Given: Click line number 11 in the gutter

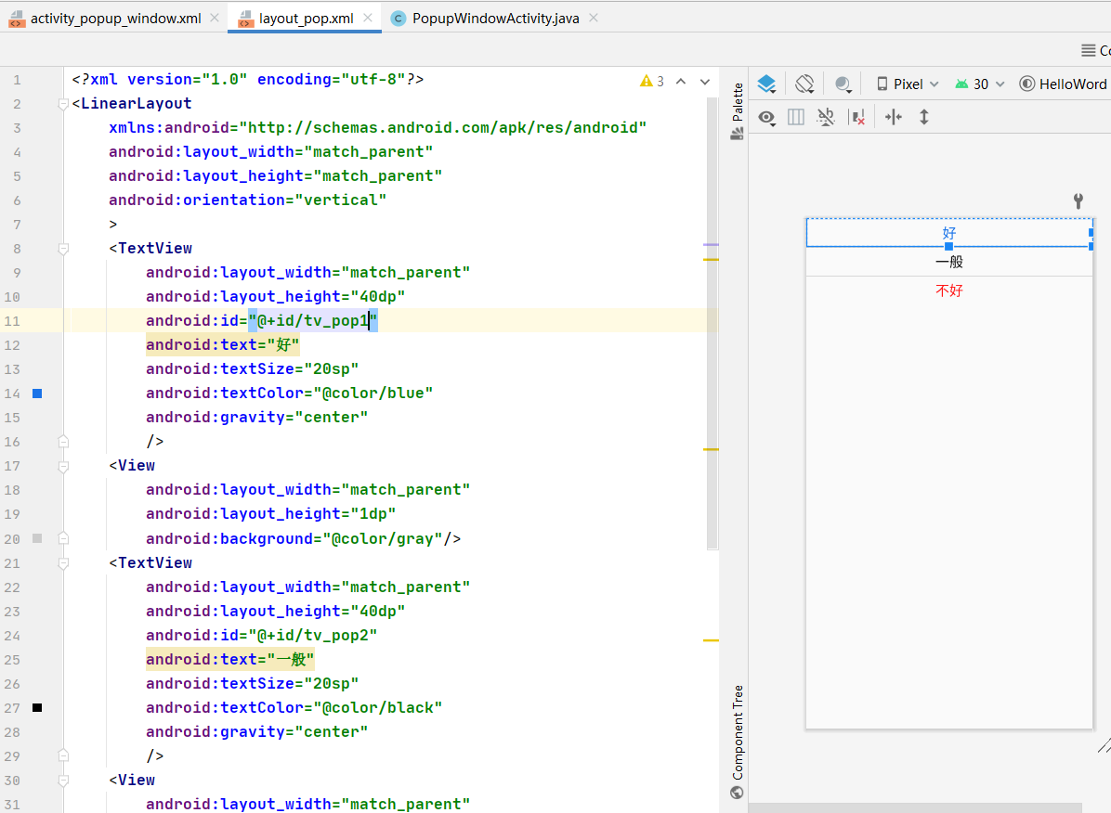Looking at the screenshot, I should pyautogui.click(x=12, y=321).
